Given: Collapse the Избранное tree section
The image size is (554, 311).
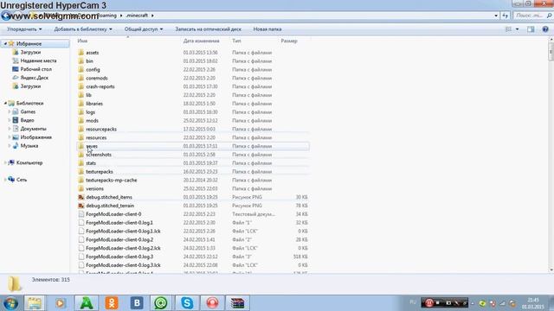Looking at the screenshot, I should [x=5, y=44].
